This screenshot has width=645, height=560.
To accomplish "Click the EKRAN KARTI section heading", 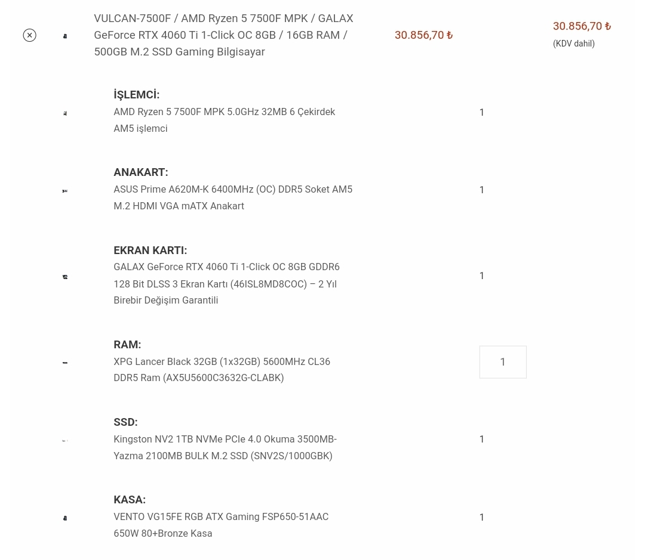I will tap(150, 250).
